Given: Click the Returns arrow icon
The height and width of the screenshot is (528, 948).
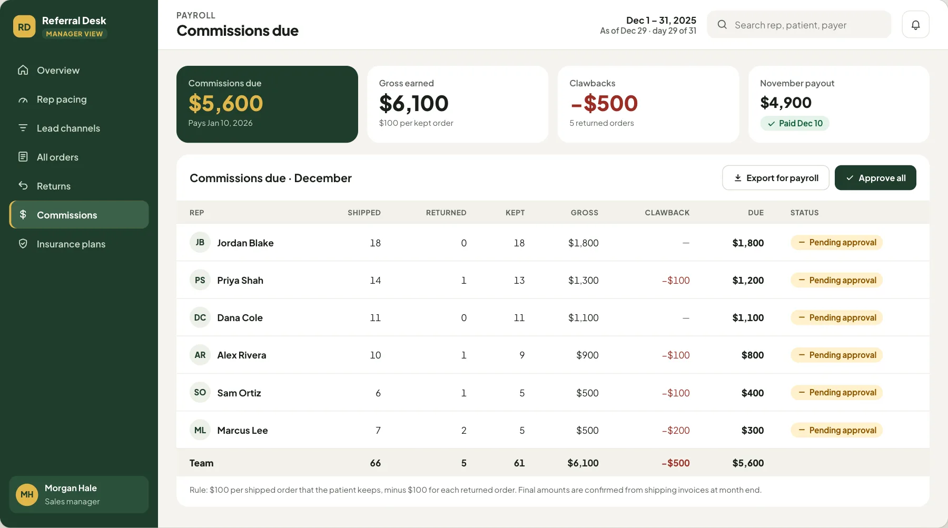Looking at the screenshot, I should click(x=23, y=186).
